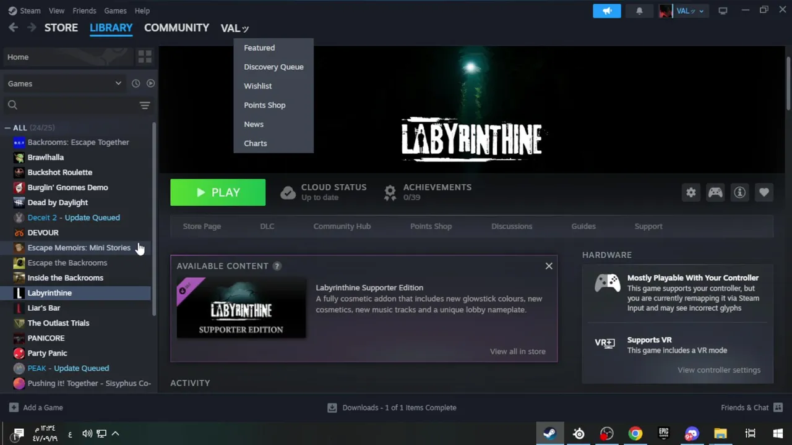Switch to Big Picture mode icon
This screenshot has height=445, width=792.
723,11
